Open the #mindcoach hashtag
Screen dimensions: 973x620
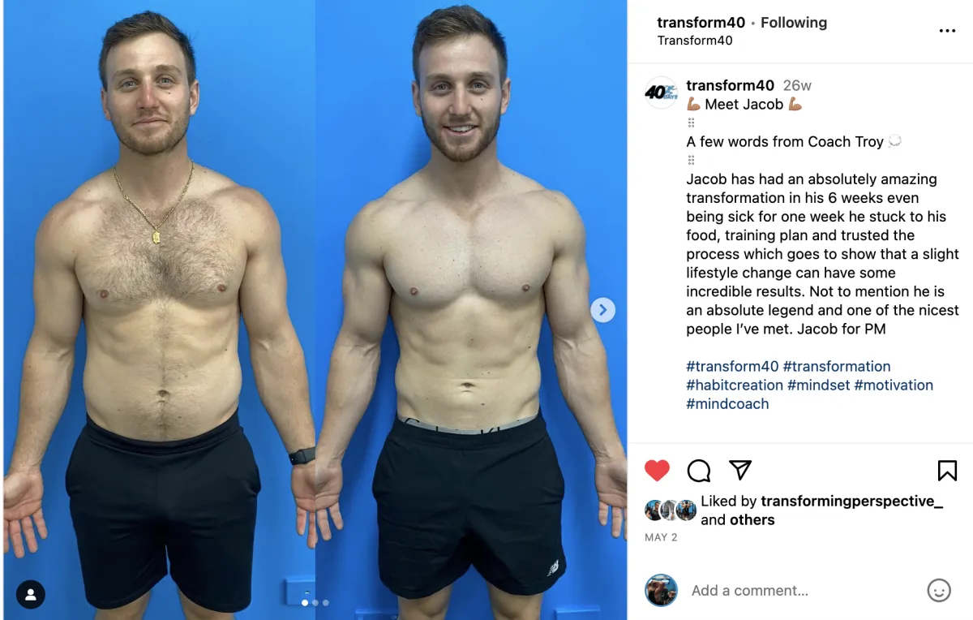(x=727, y=403)
